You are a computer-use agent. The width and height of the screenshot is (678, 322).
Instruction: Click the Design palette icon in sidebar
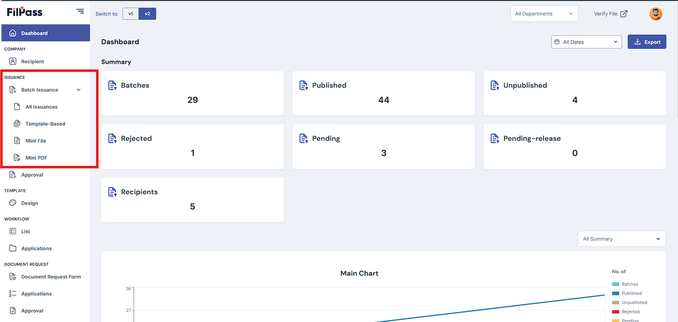click(13, 203)
